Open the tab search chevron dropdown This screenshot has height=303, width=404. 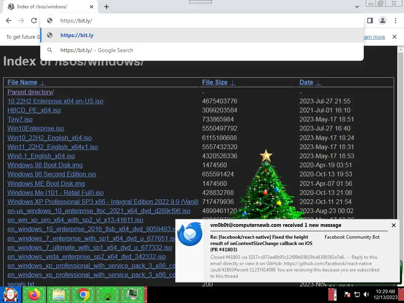pyautogui.click(x=357, y=7)
